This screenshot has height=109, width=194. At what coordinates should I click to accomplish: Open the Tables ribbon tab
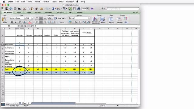[28, 12]
